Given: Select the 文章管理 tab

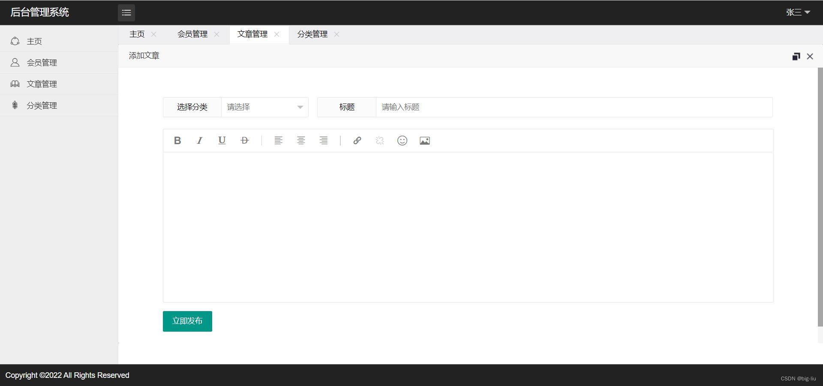Looking at the screenshot, I should click(252, 34).
